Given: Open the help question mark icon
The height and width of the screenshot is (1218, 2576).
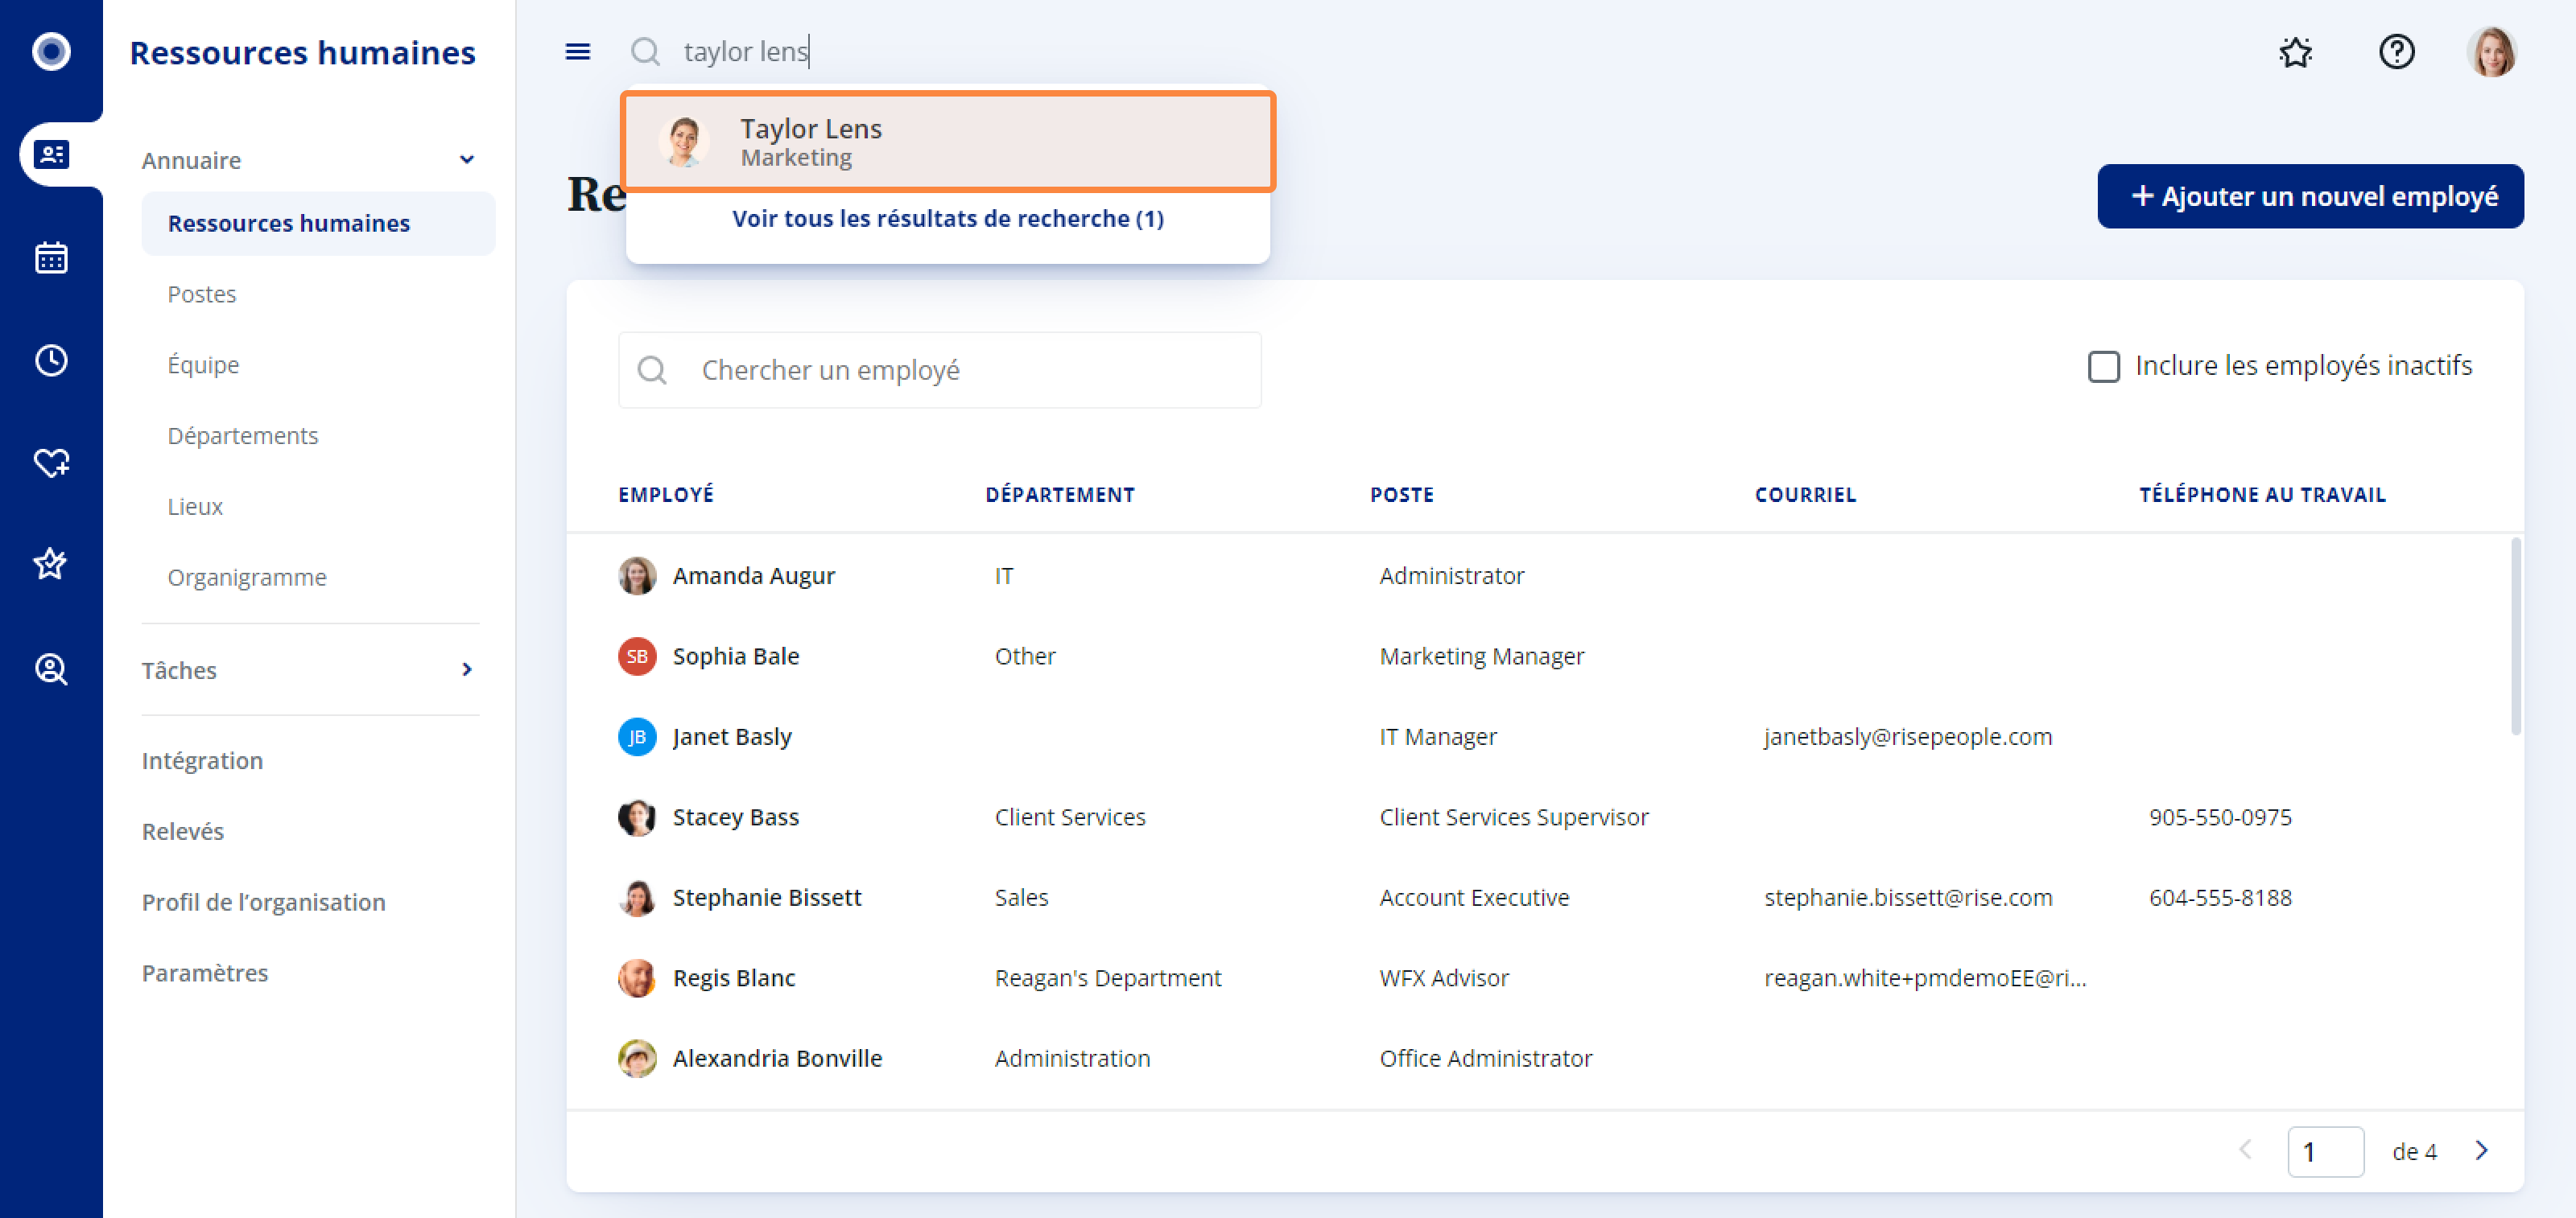Looking at the screenshot, I should click(2397, 51).
